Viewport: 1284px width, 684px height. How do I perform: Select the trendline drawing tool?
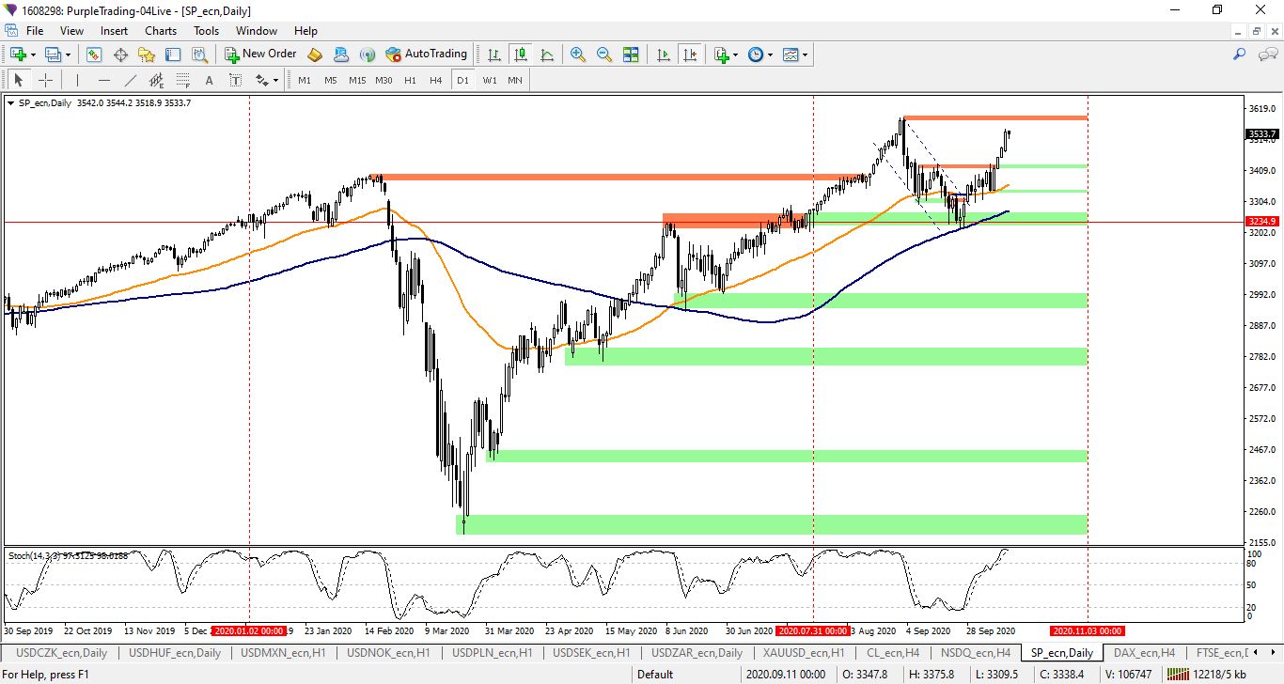[x=130, y=80]
